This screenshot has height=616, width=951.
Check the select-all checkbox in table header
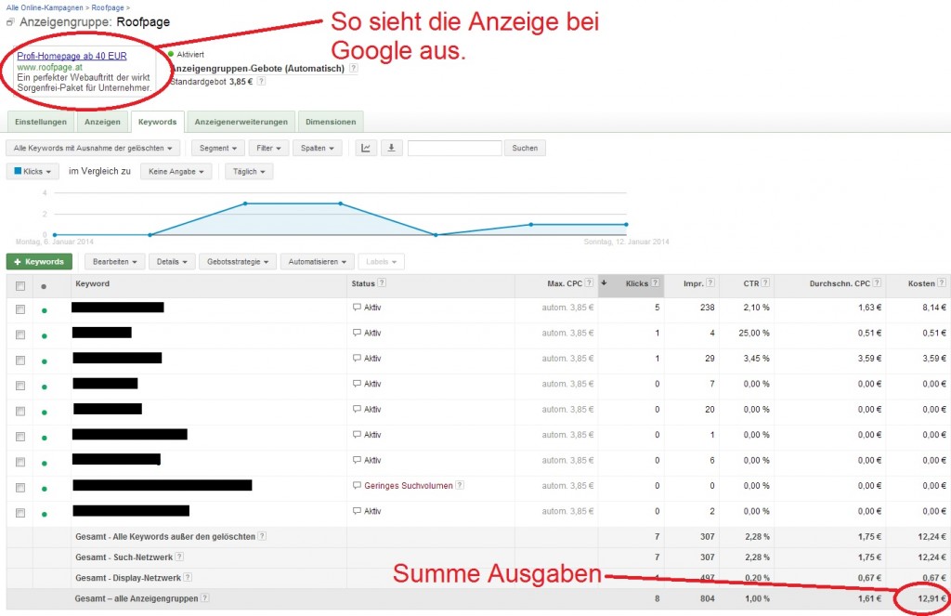tap(20, 284)
